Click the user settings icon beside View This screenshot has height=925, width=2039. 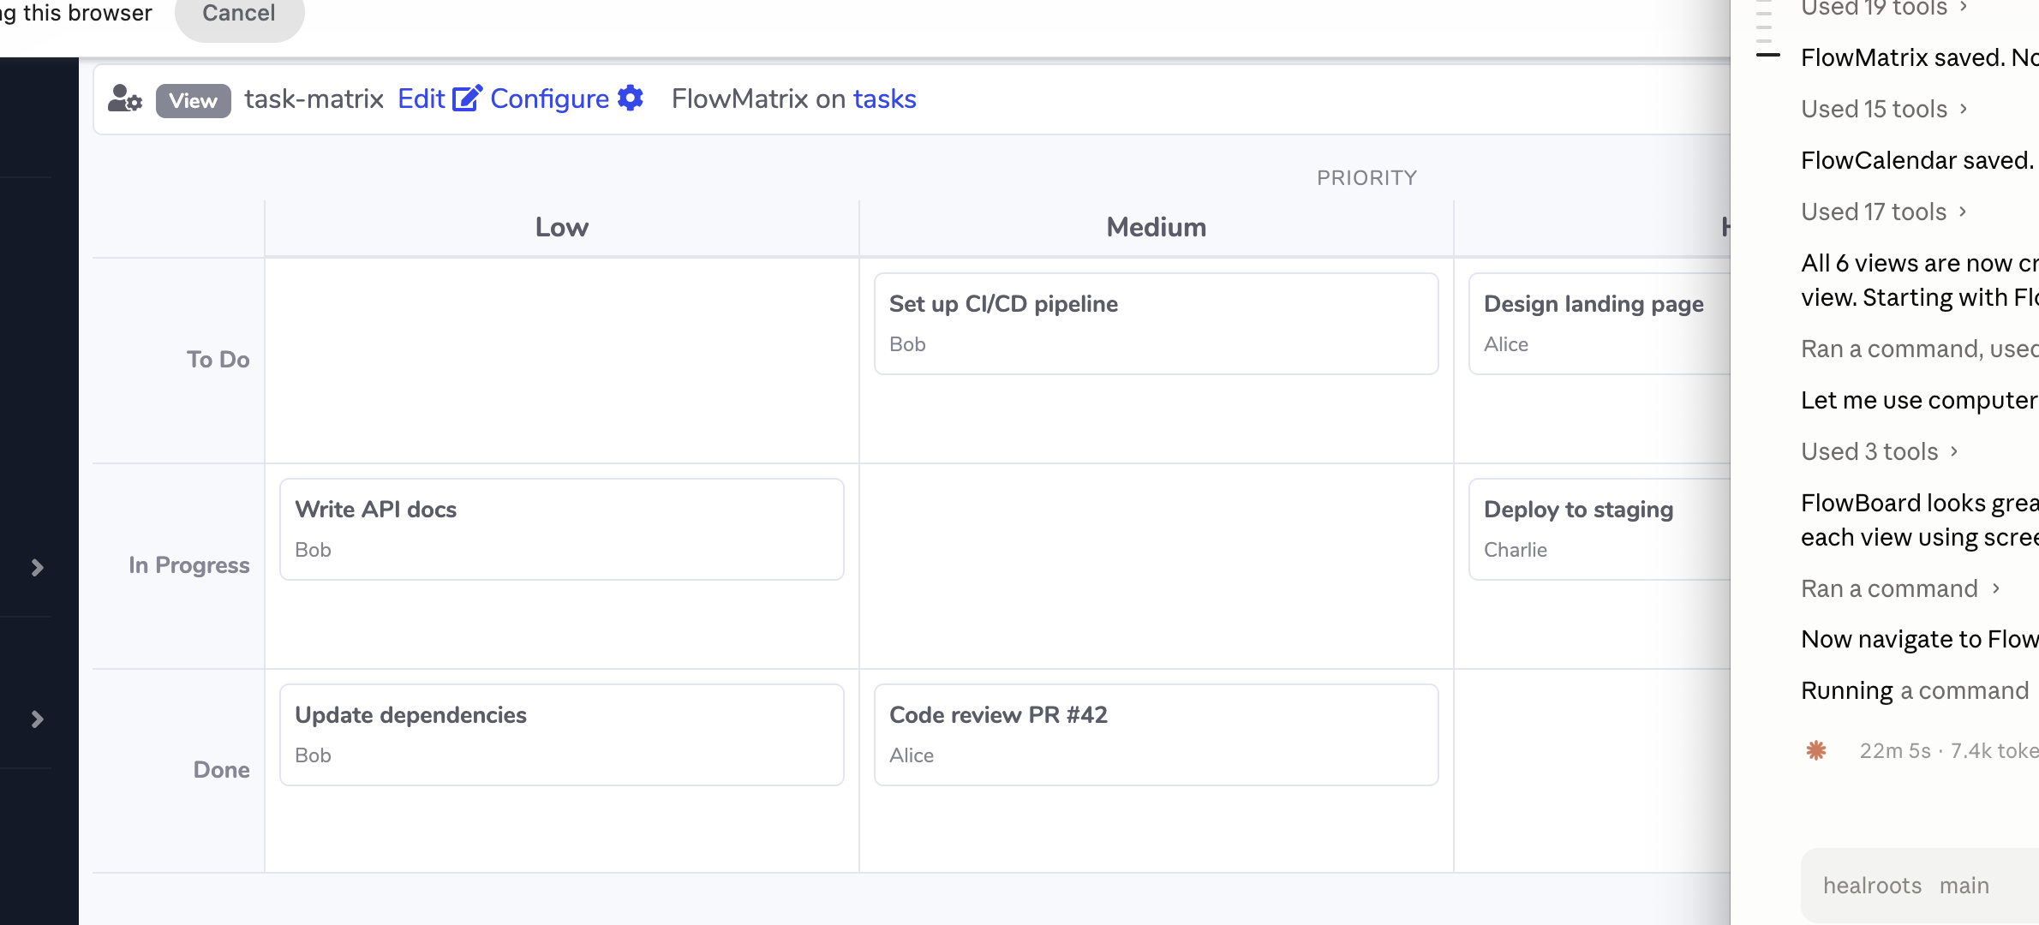125,98
